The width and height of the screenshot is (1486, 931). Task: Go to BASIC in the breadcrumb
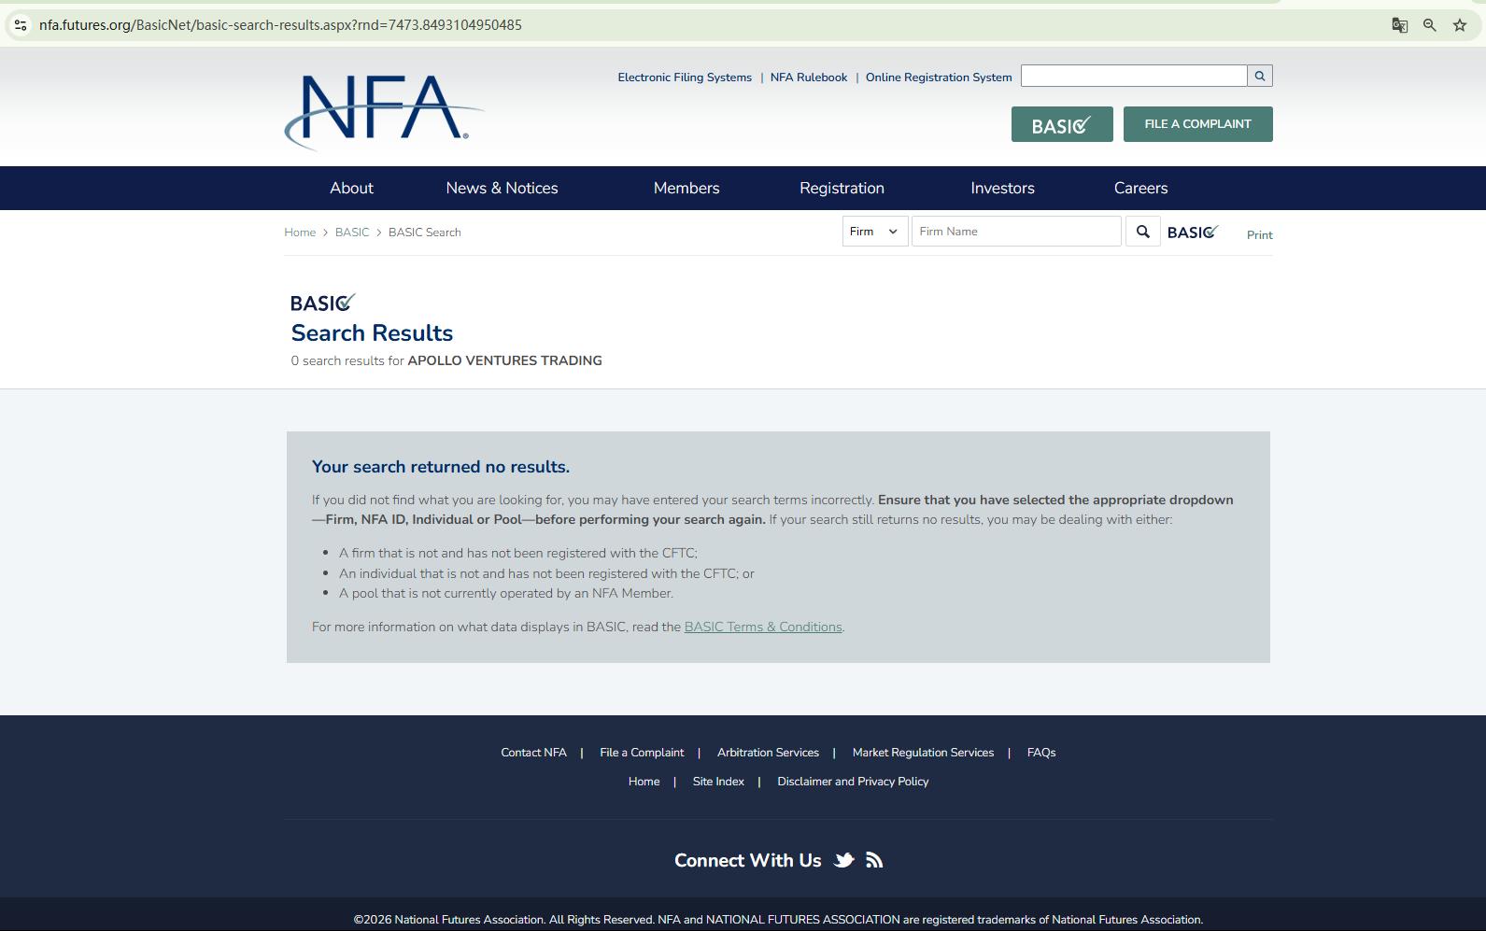(352, 233)
